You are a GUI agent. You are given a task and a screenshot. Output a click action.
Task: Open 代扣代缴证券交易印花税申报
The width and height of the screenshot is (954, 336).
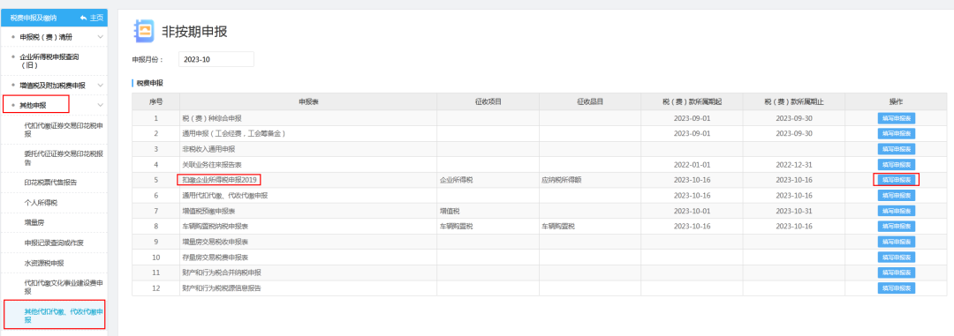click(x=64, y=130)
